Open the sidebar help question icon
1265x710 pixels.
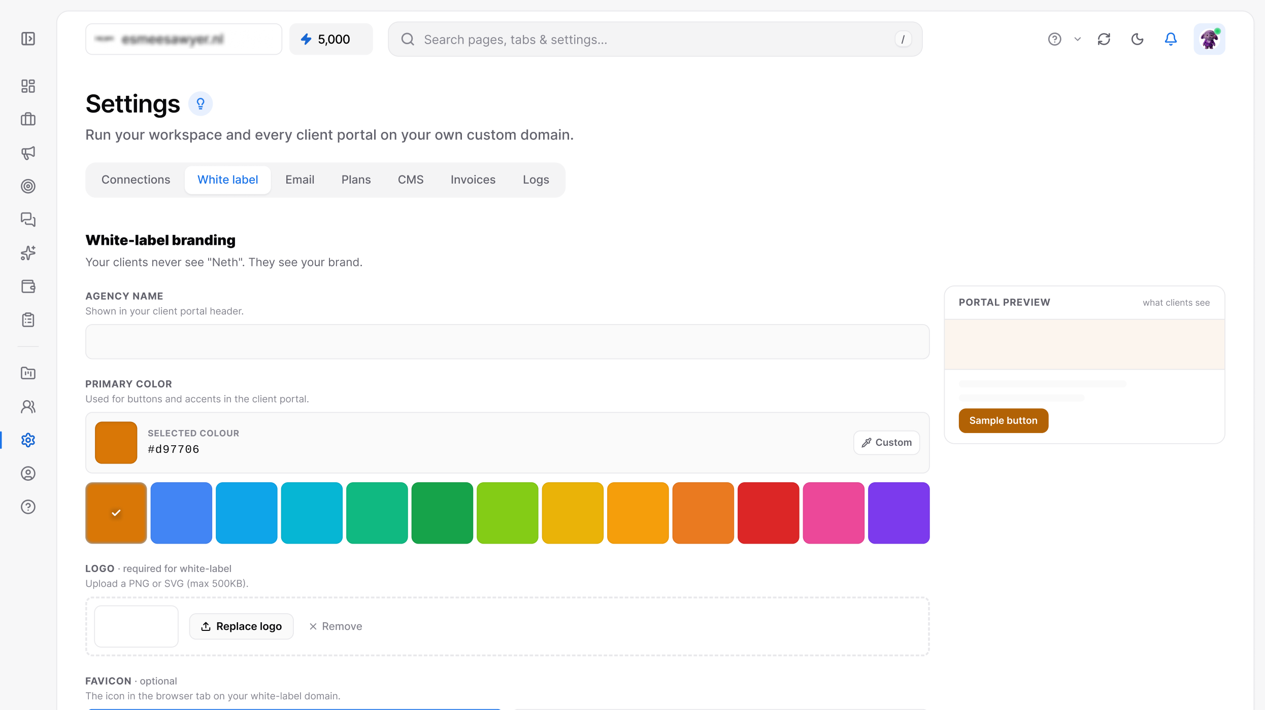[x=28, y=507]
